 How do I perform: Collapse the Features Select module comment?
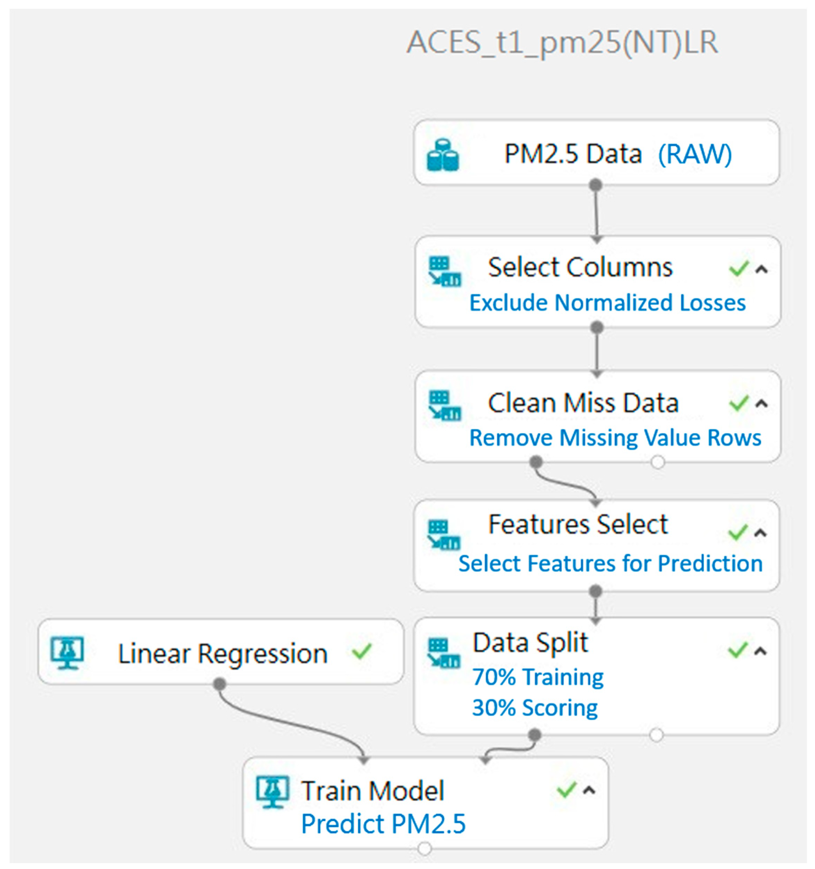(x=761, y=533)
